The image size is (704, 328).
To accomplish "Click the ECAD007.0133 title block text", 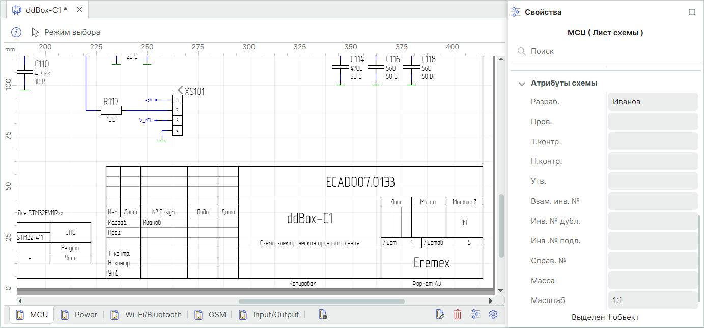I will coord(360,182).
